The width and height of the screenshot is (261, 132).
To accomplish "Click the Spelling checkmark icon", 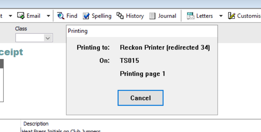I will point(86,16).
